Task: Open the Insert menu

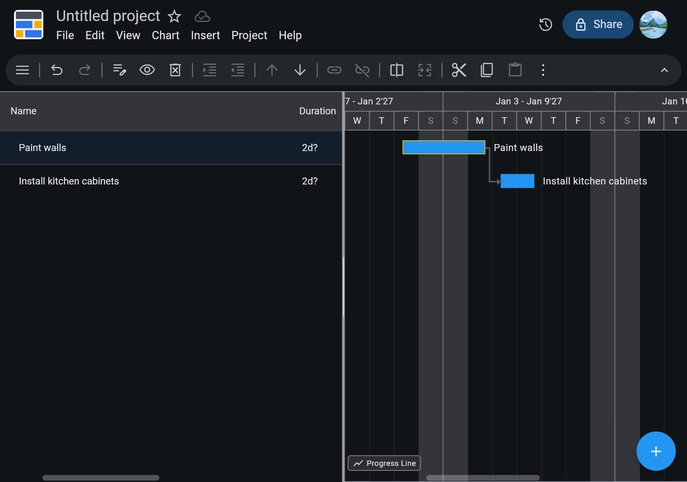Action: (205, 35)
